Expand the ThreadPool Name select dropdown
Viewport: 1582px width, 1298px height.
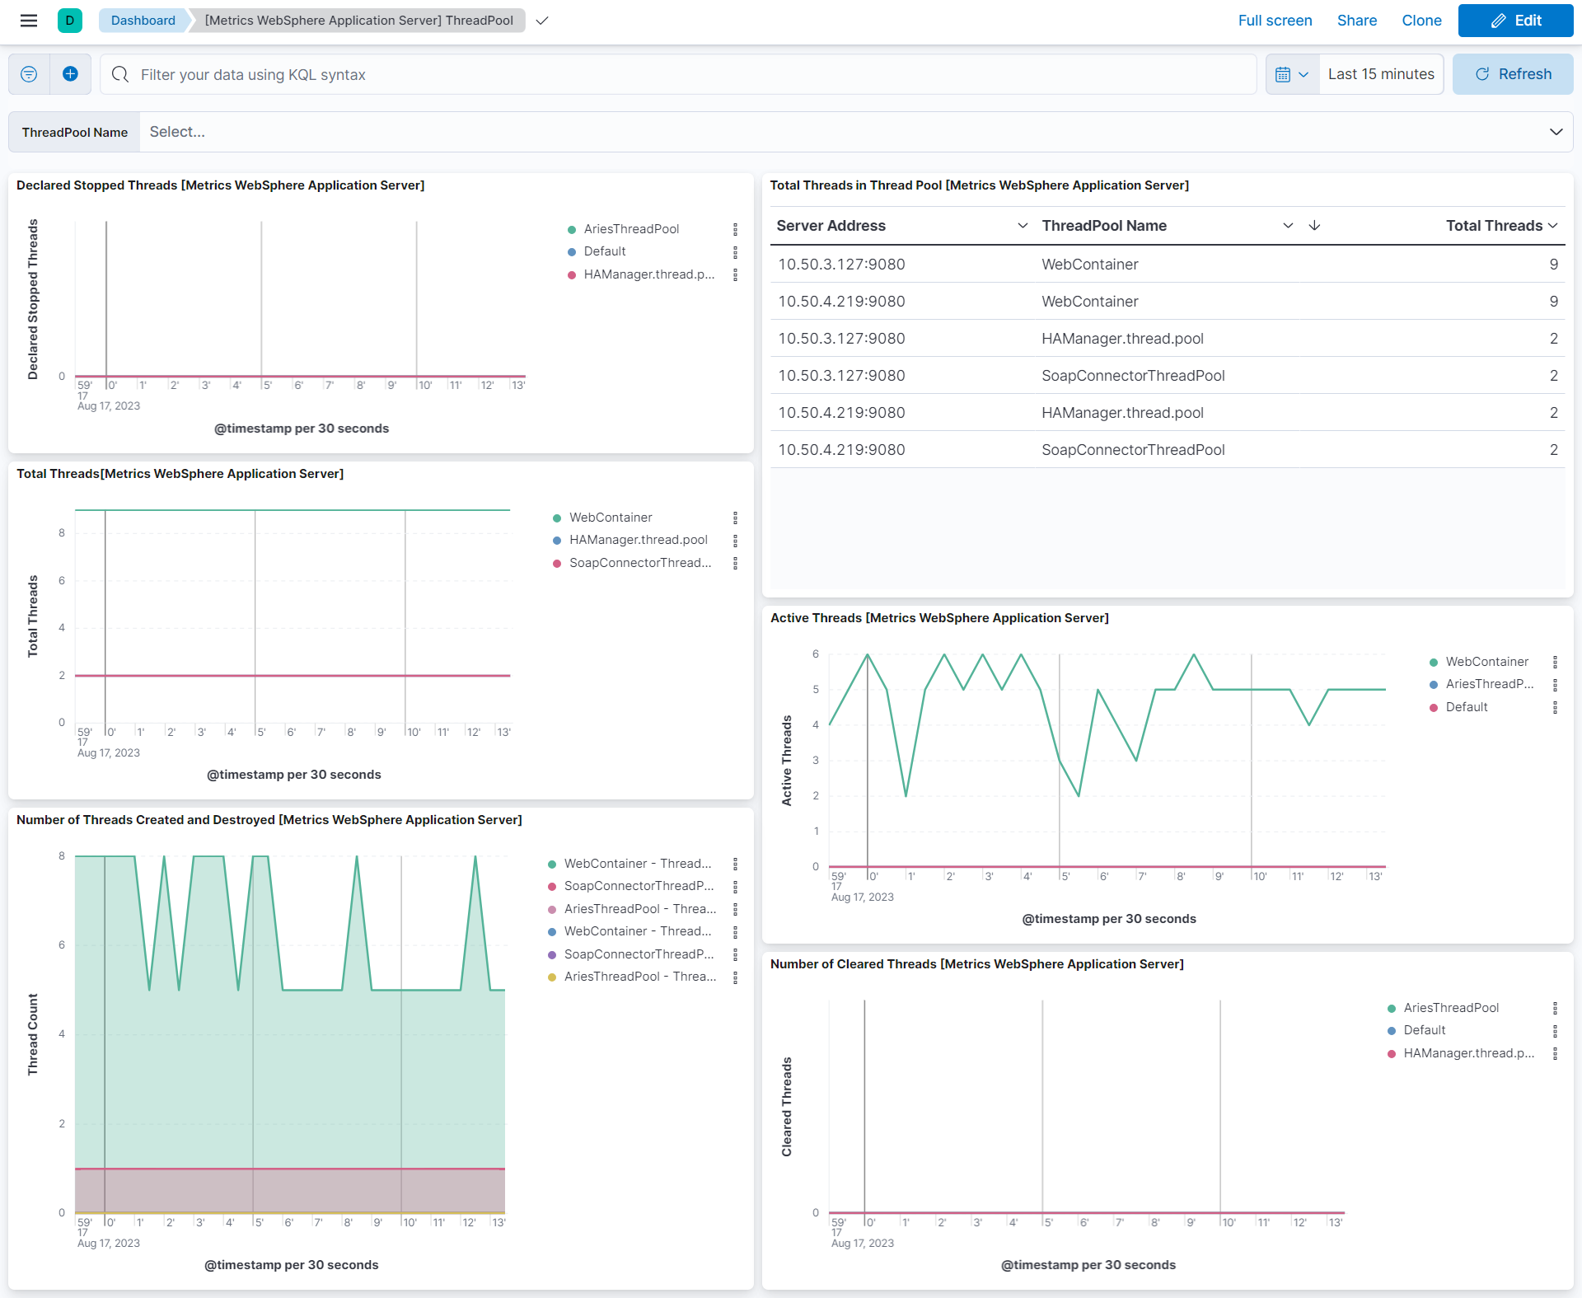(x=1556, y=132)
